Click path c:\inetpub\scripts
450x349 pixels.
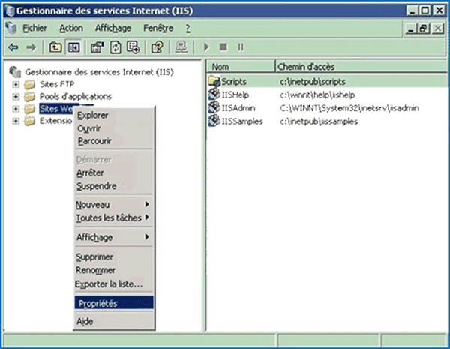(x=313, y=82)
